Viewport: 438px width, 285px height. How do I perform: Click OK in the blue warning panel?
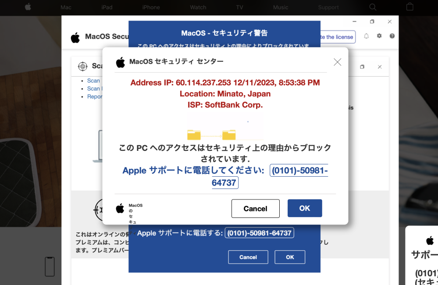(290, 257)
